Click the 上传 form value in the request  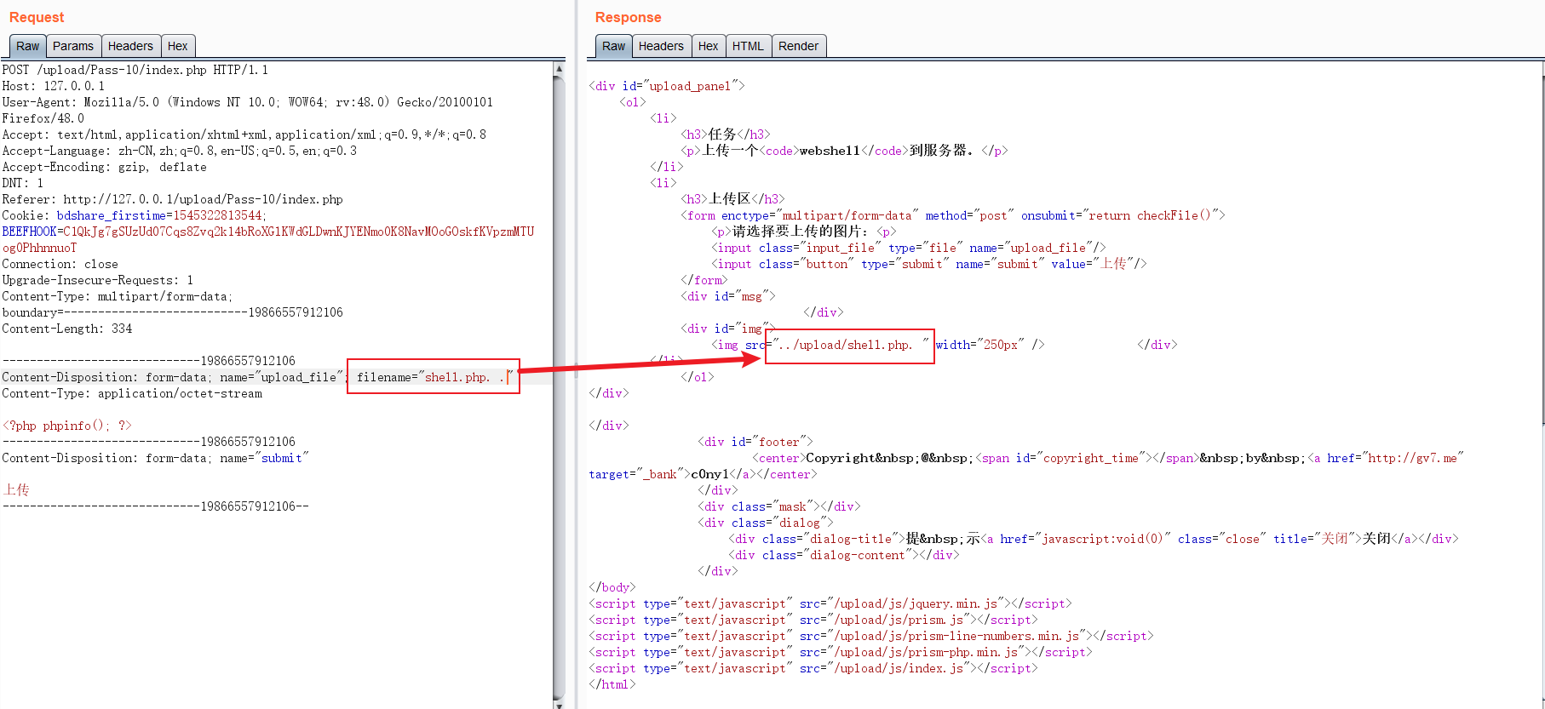(x=16, y=490)
